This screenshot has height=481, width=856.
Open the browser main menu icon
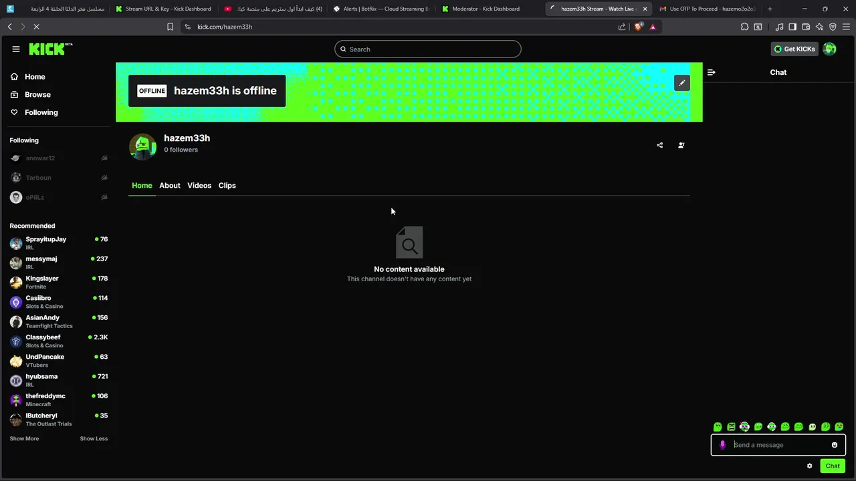coord(846,27)
